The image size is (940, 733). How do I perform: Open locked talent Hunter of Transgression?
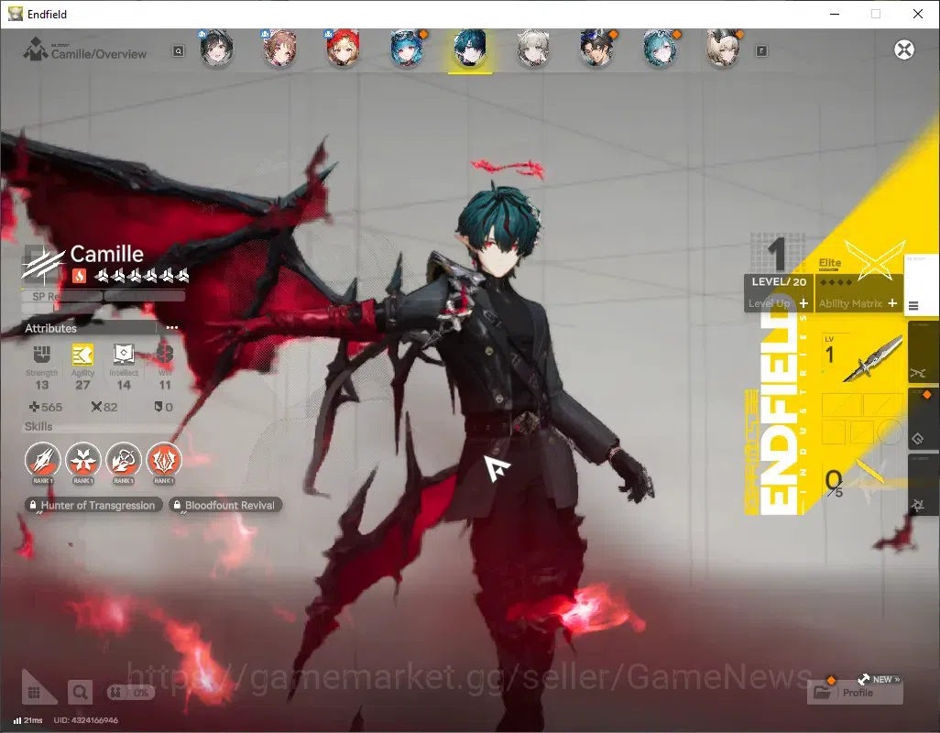(94, 505)
